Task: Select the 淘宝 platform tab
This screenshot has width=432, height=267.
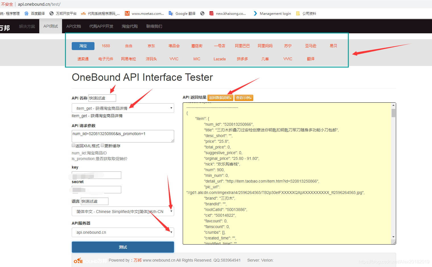Action: coord(83,46)
